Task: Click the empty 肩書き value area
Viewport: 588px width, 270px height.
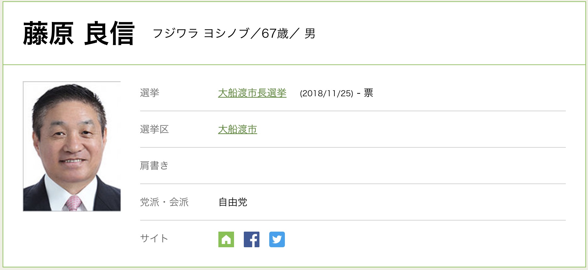Action: tap(359, 166)
